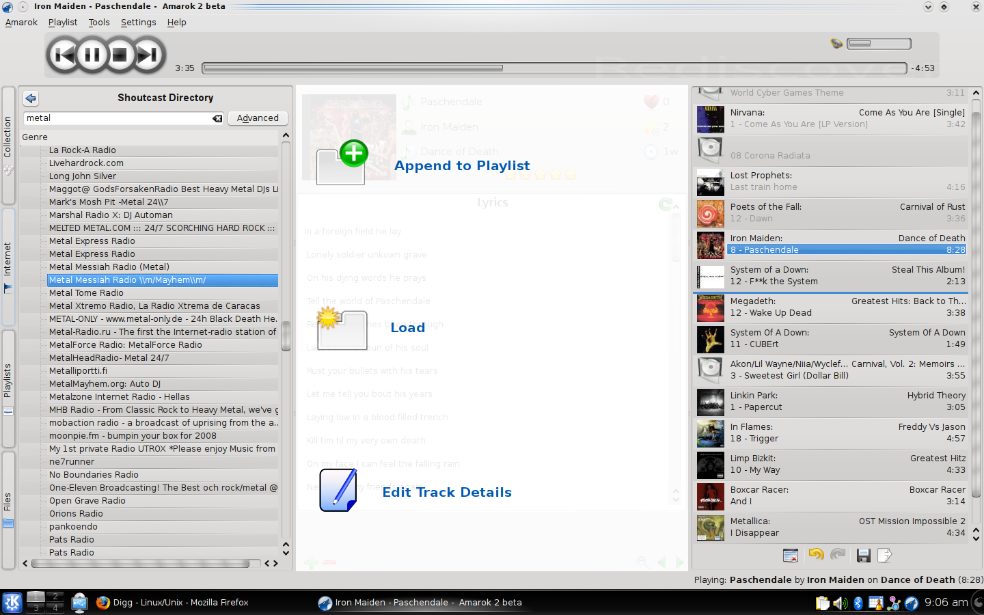984x615 pixels.
Task: Skip to the next track
Action: click(148, 54)
